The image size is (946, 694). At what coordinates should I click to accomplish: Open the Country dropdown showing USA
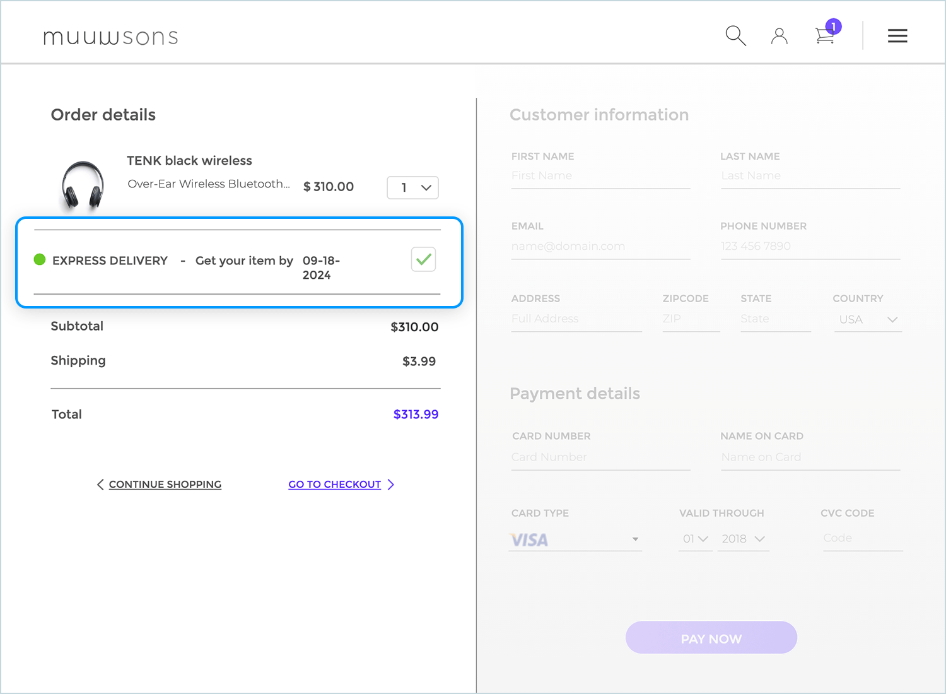[x=868, y=320]
